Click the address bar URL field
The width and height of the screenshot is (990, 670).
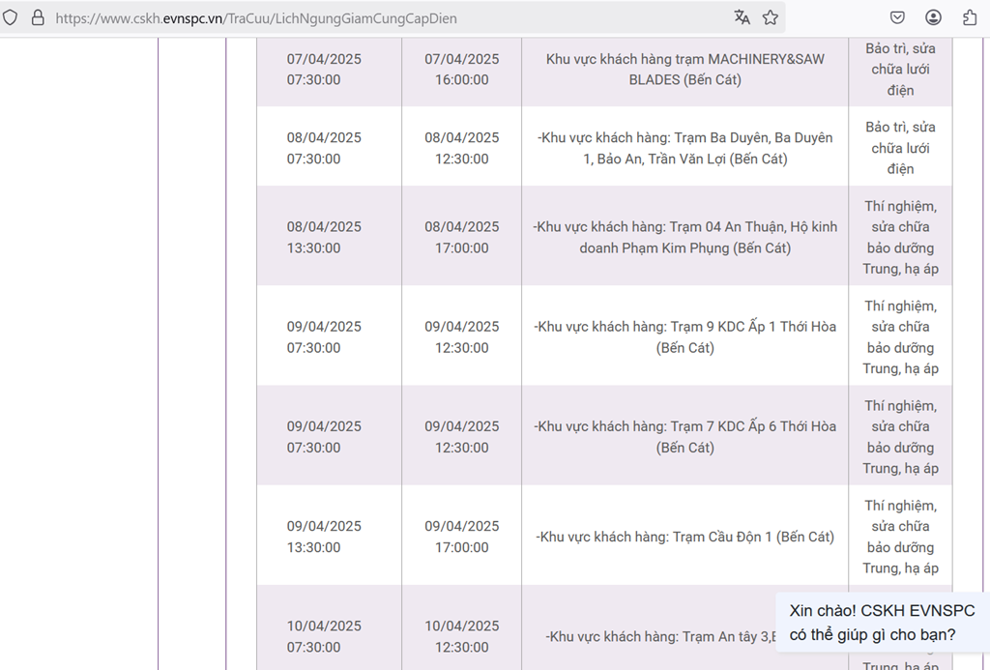tap(387, 17)
